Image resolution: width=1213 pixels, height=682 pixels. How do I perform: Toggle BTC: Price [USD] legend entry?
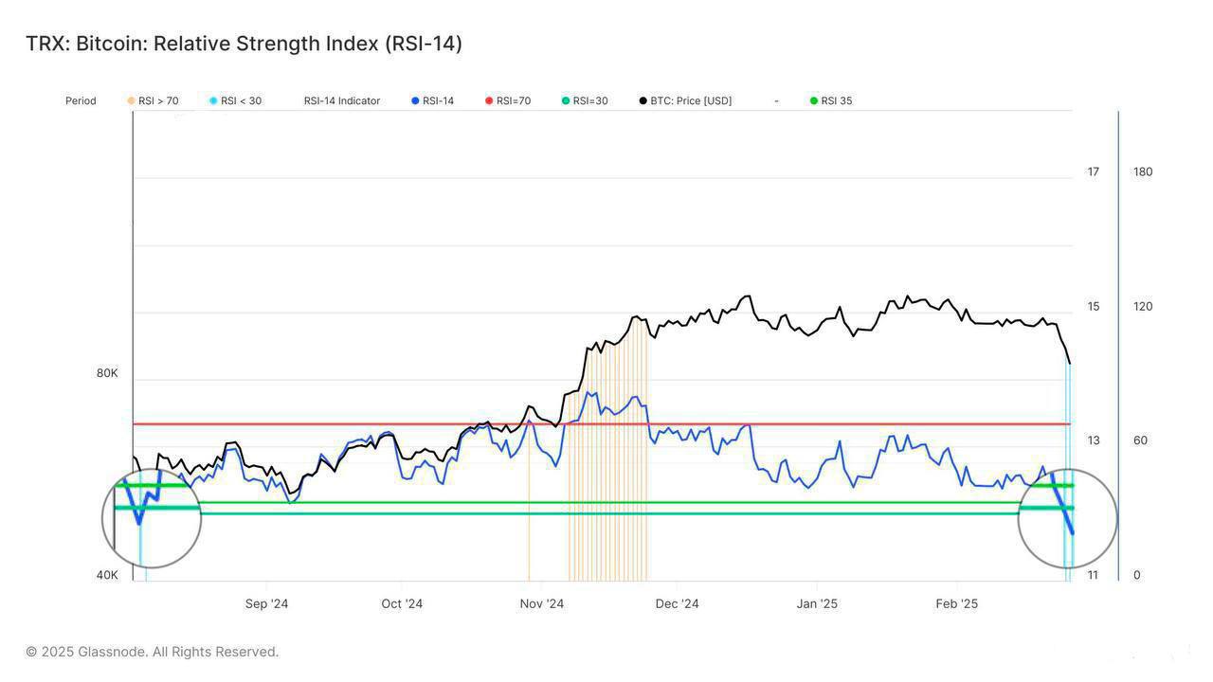685,101
